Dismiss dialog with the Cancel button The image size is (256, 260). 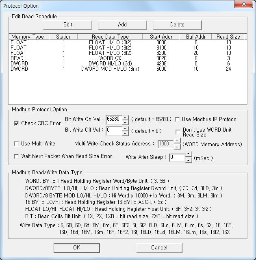pyautogui.click(x=159, y=248)
